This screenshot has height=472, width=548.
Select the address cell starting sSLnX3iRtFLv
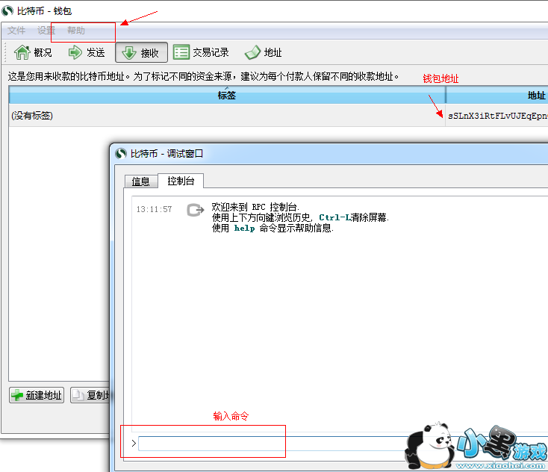coord(497,116)
